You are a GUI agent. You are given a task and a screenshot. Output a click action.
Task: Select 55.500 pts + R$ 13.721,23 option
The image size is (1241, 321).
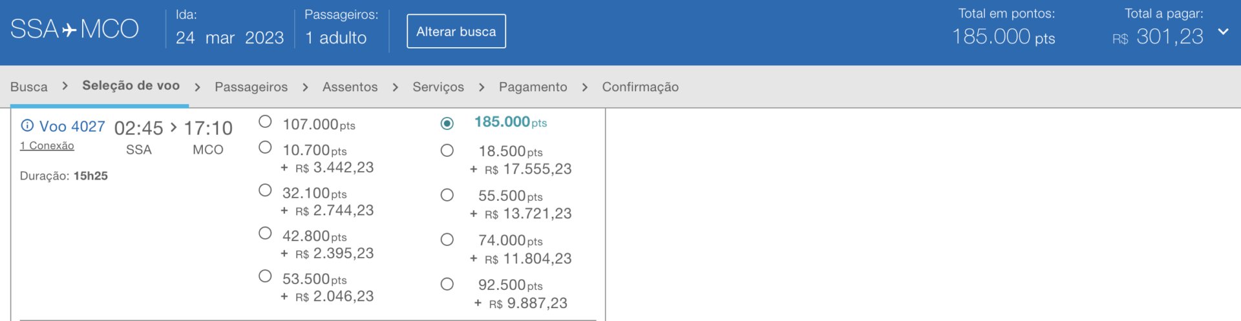click(447, 195)
